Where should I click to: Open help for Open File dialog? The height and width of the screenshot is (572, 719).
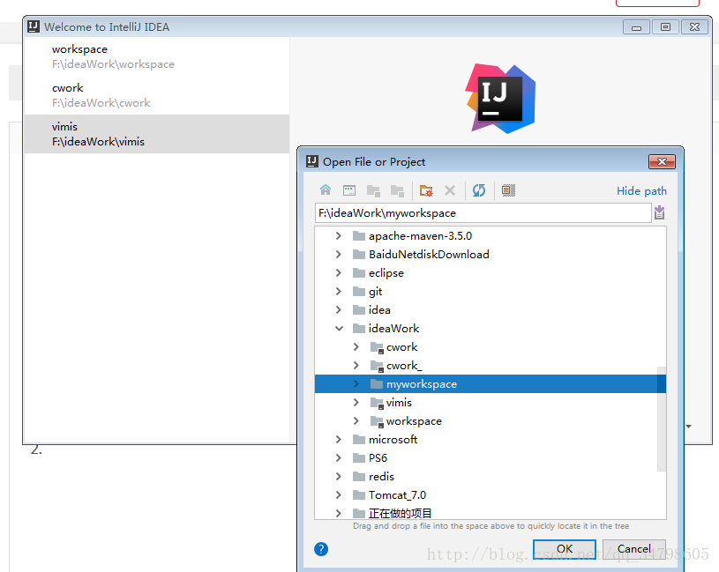321,548
